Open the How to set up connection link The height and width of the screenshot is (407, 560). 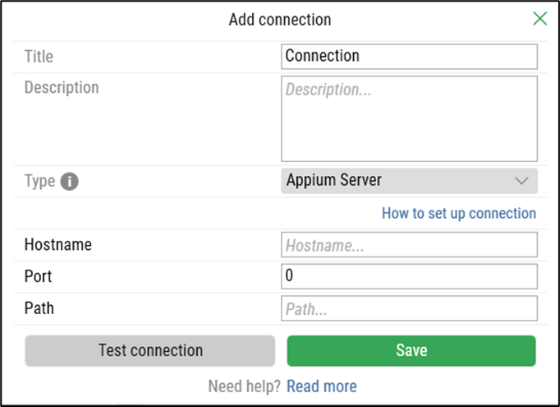(458, 214)
